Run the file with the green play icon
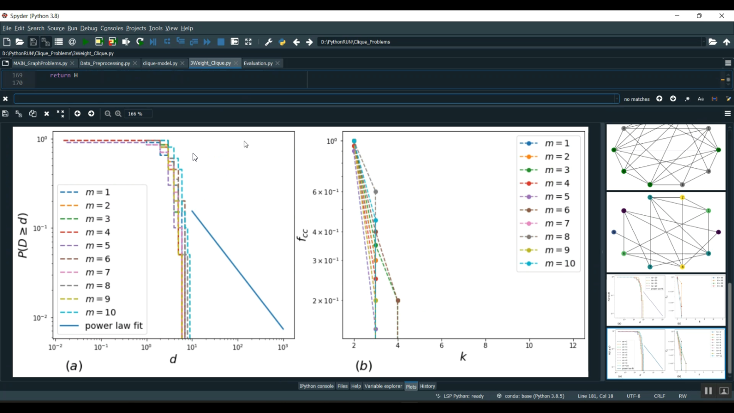734x413 pixels. click(x=86, y=42)
